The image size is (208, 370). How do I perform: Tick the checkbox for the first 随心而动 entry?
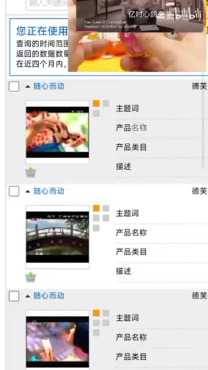coord(14,86)
